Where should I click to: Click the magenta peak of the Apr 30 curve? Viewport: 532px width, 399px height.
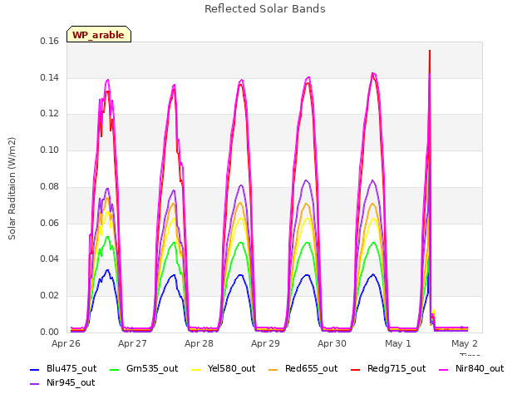[x=373, y=73]
